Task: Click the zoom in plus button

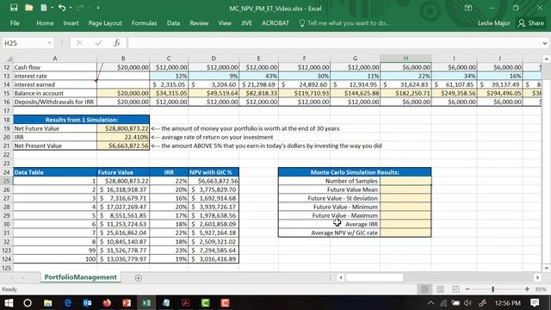Action: (527, 289)
